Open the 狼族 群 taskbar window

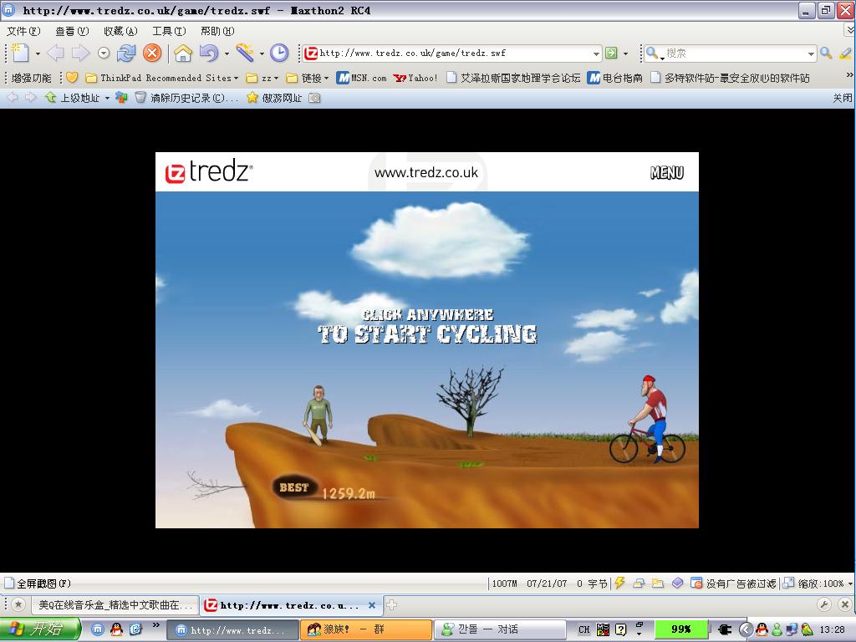366,629
